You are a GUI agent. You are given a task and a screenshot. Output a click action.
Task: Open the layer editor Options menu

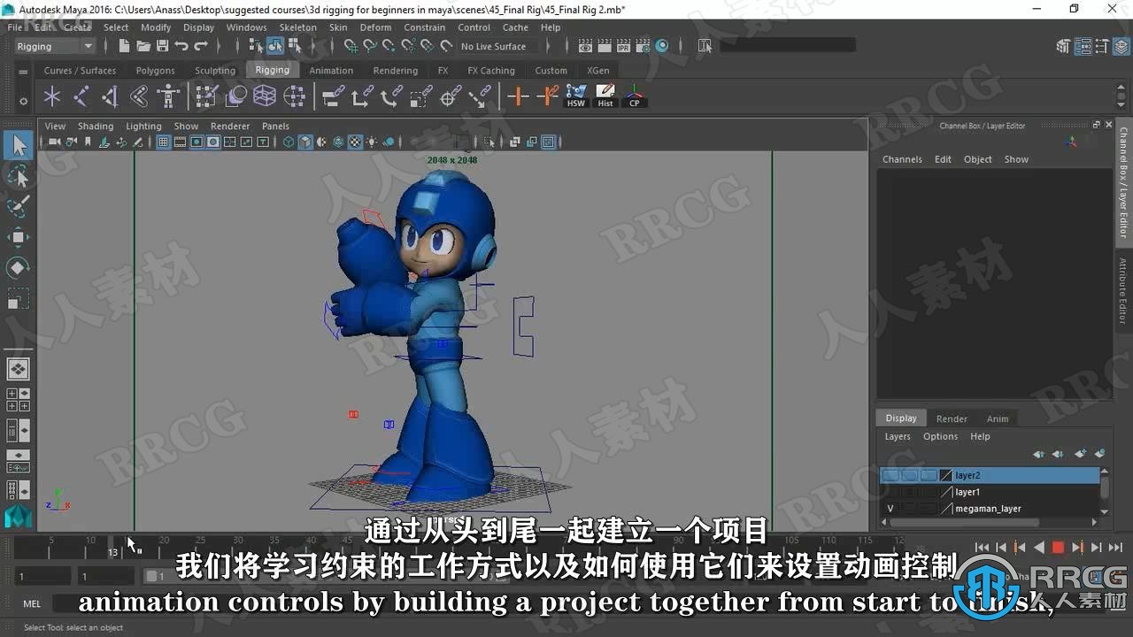pyautogui.click(x=940, y=436)
